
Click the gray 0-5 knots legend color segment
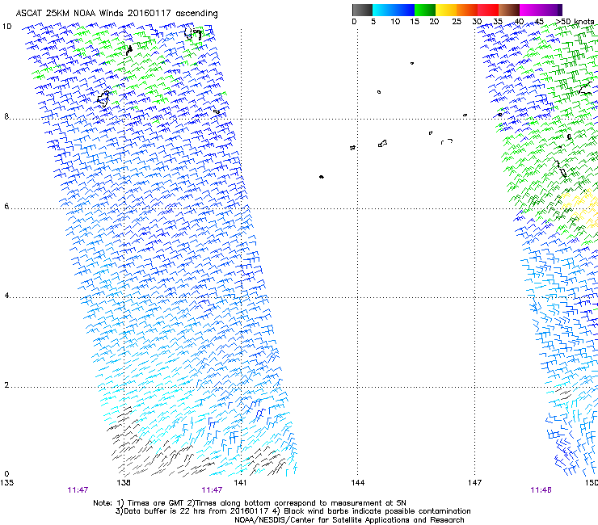click(x=362, y=10)
